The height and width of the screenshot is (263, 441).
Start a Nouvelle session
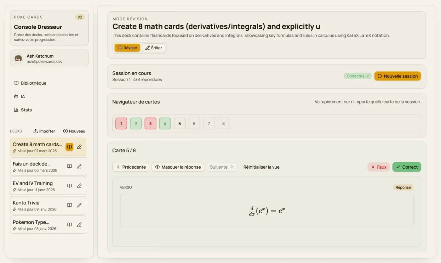click(x=398, y=76)
